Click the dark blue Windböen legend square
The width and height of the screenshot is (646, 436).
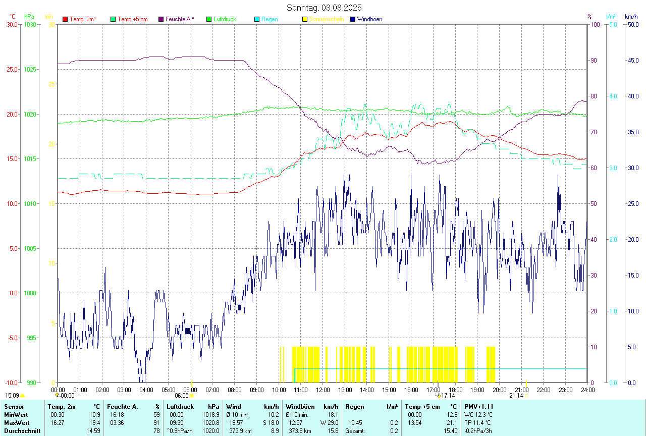tap(353, 19)
